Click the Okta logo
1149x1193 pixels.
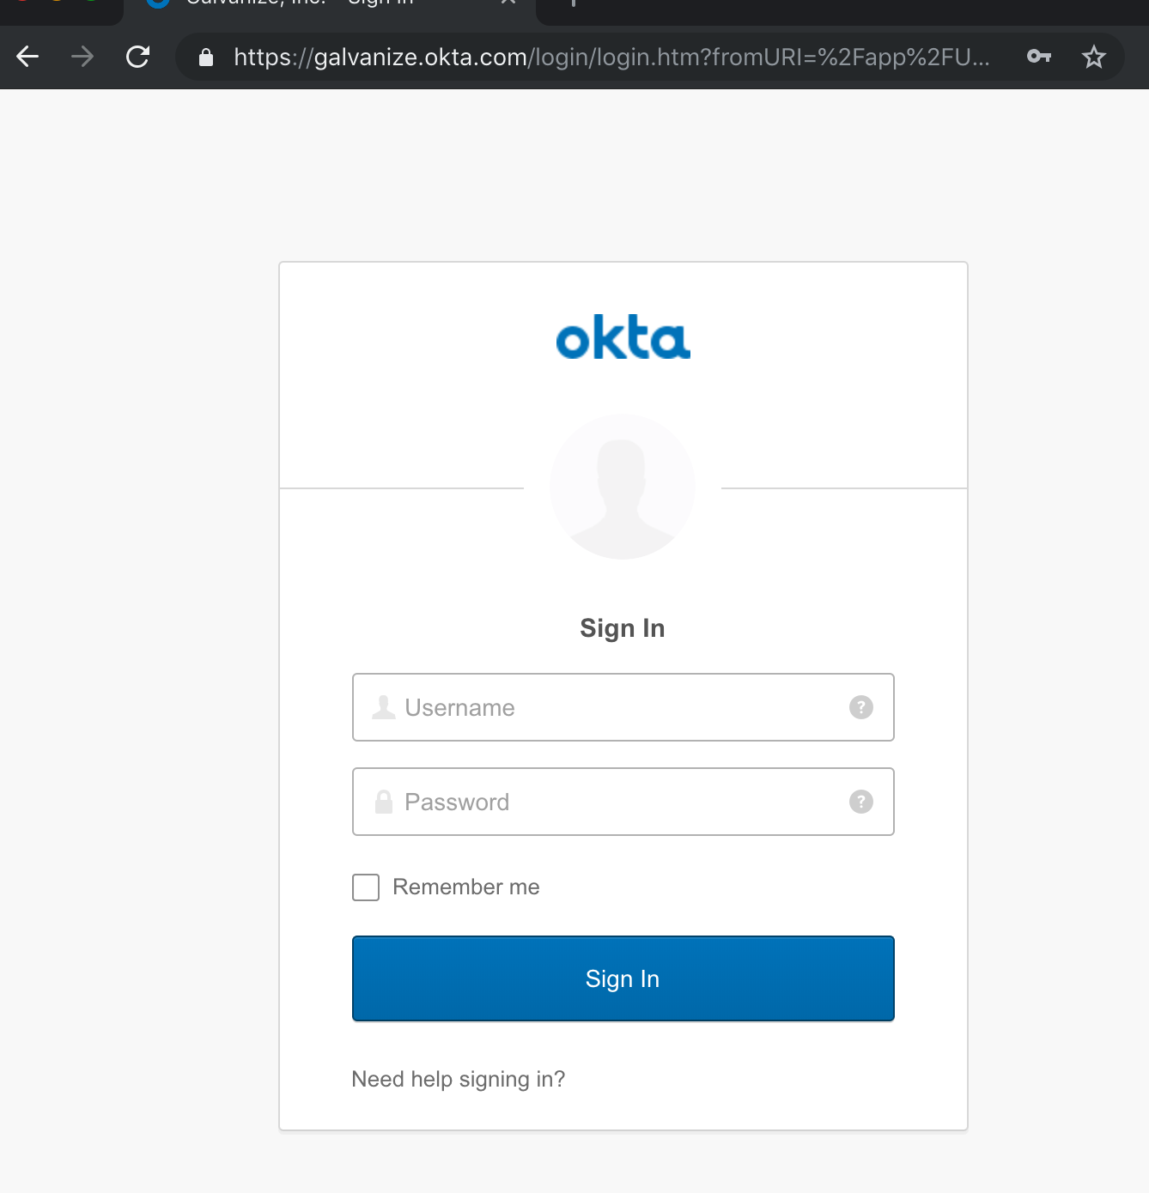(623, 337)
